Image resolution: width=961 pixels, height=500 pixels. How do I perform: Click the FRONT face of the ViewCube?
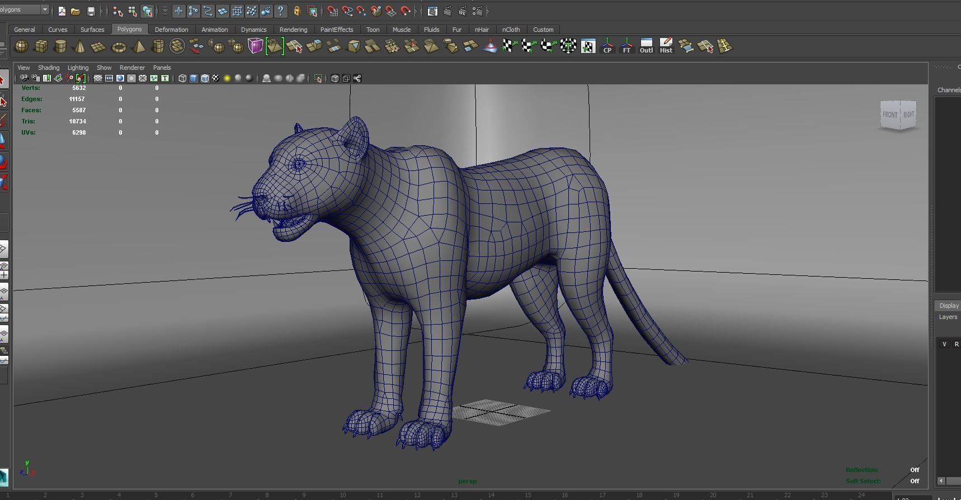coord(890,115)
